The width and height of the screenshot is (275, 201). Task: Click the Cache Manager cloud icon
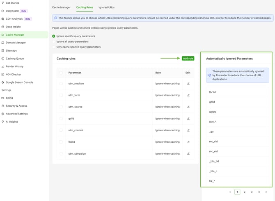2,35
